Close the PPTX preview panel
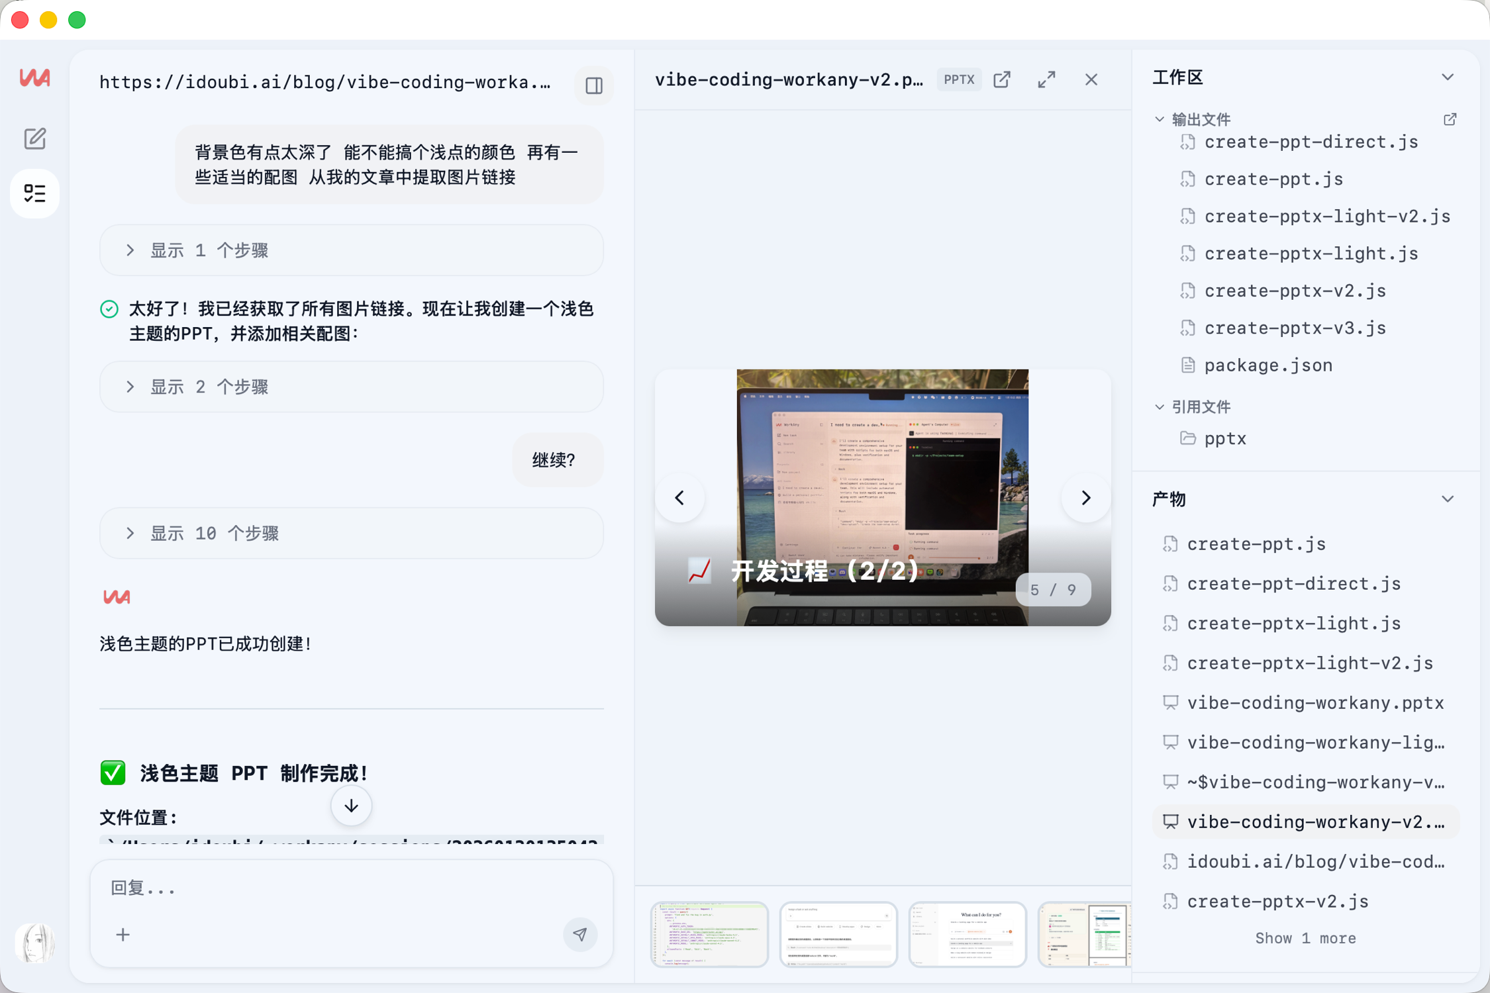This screenshot has width=1490, height=993. tap(1091, 79)
